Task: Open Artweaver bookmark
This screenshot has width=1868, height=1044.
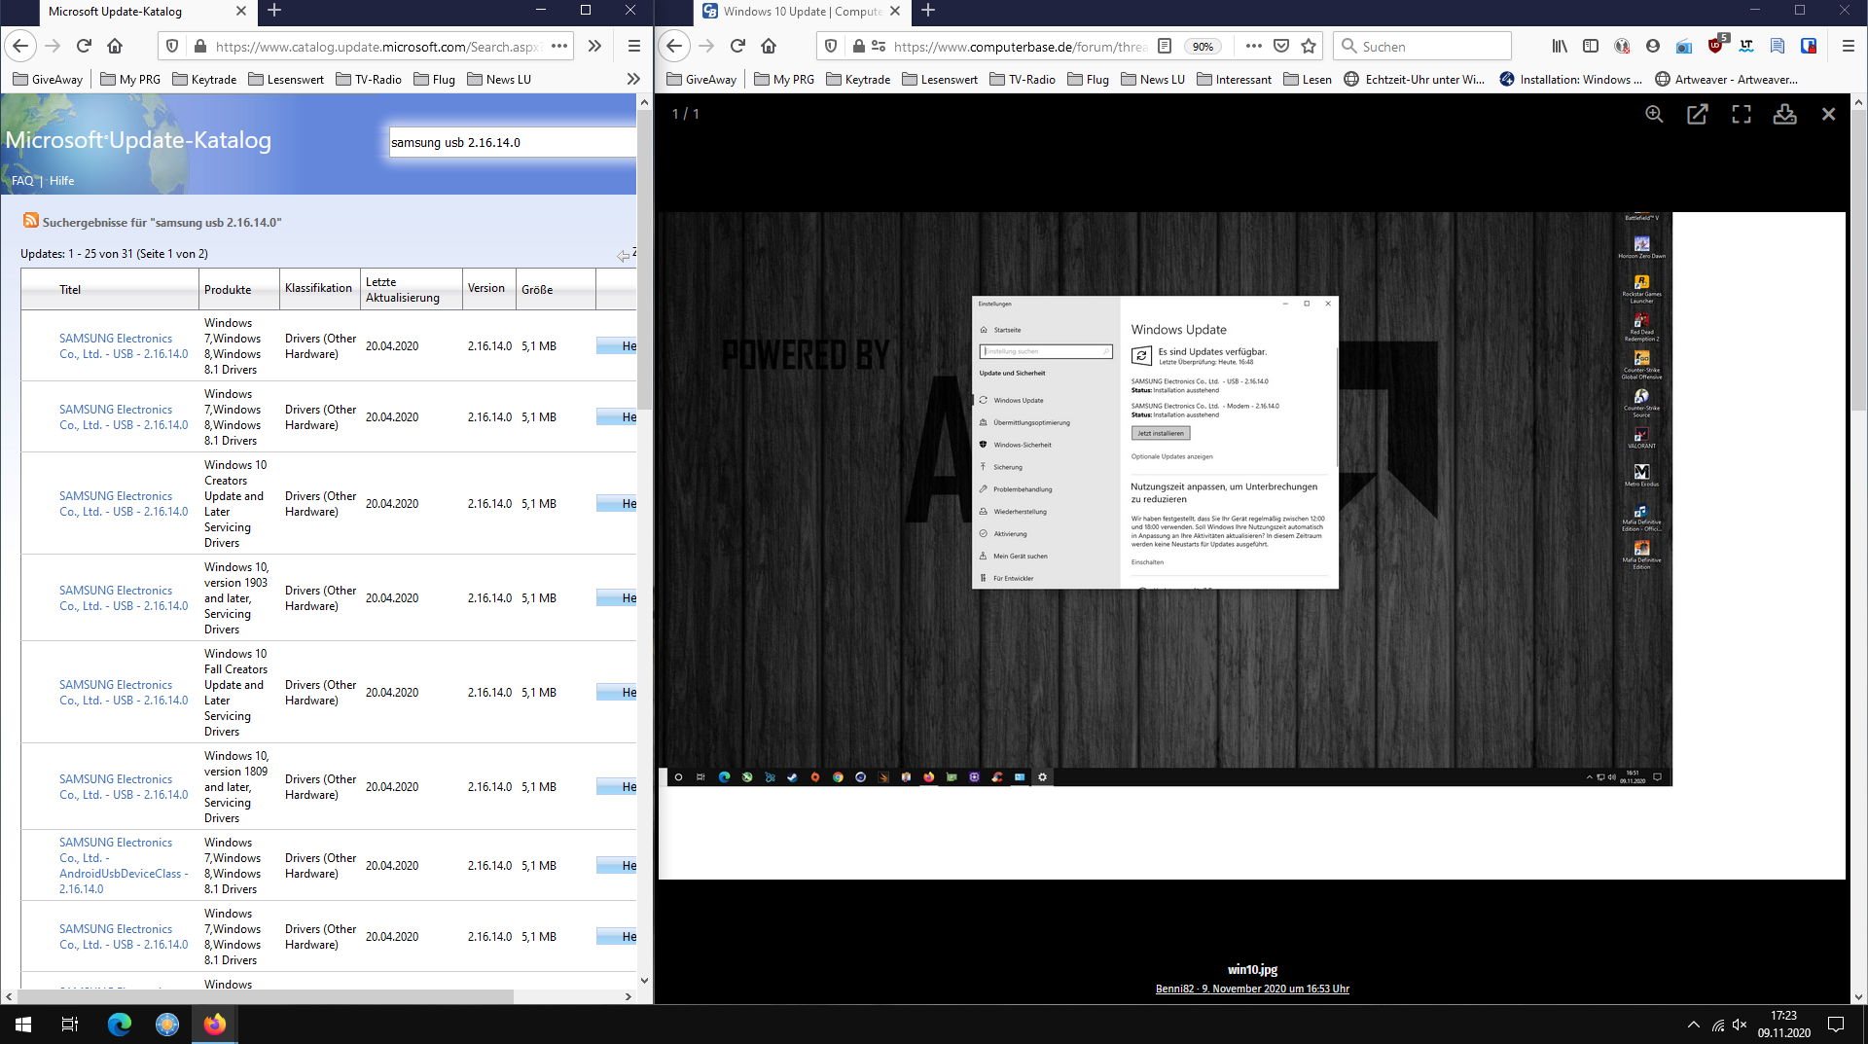Action: (1726, 80)
